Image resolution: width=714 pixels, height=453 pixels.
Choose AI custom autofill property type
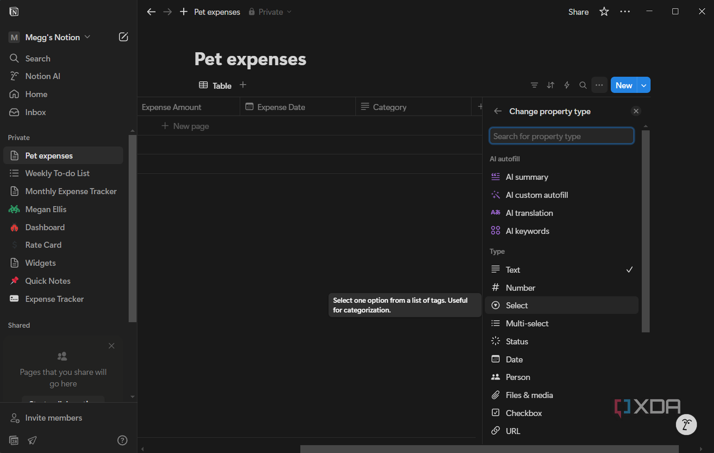click(x=561, y=195)
